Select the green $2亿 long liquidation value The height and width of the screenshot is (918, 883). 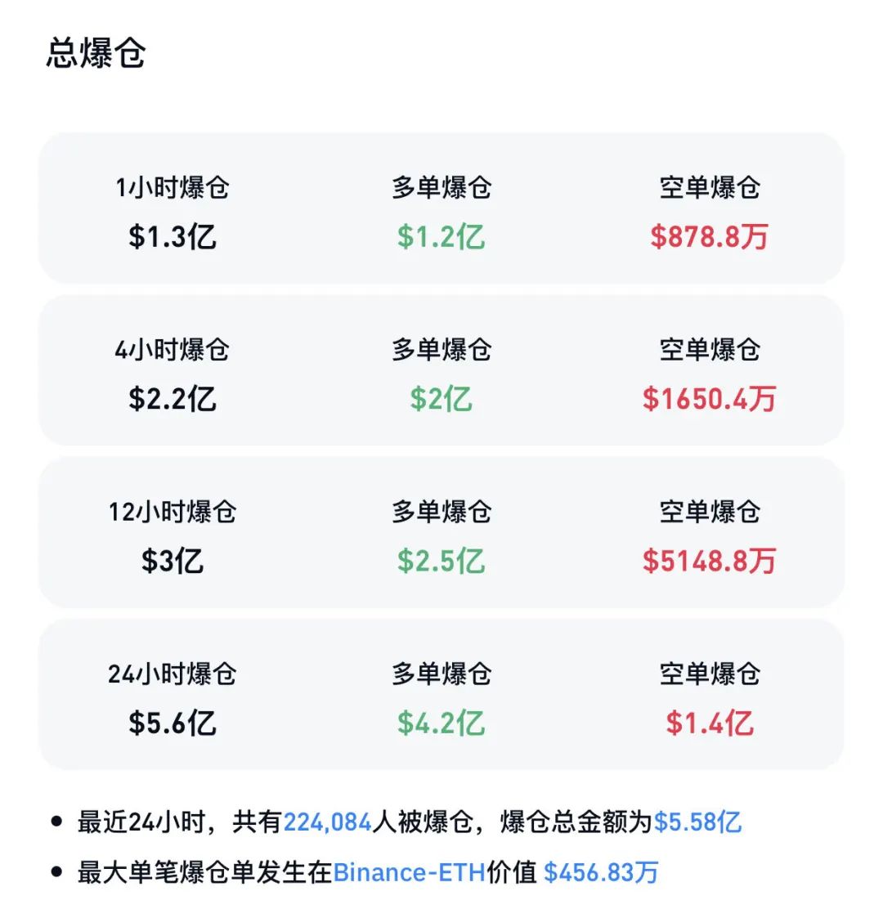click(x=441, y=399)
